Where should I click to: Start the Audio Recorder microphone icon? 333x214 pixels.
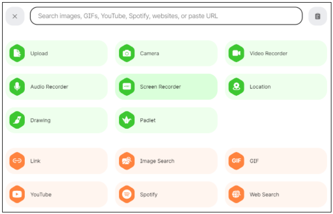click(x=17, y=87)
